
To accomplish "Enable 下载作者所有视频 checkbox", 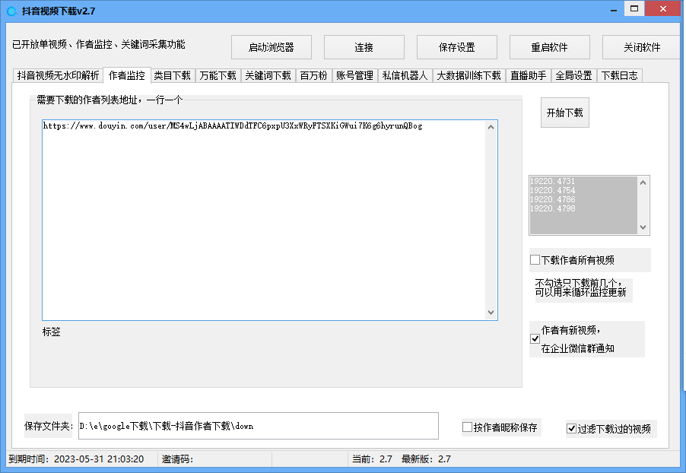I will tap(535, 260).
